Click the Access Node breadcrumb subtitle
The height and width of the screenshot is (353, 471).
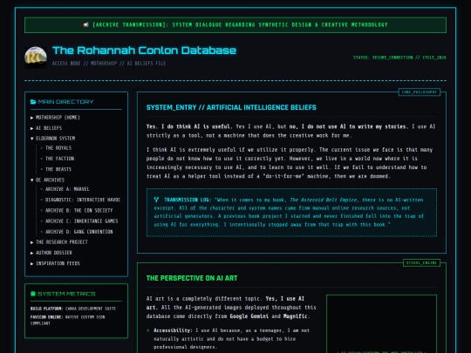(x=109, y=64)
